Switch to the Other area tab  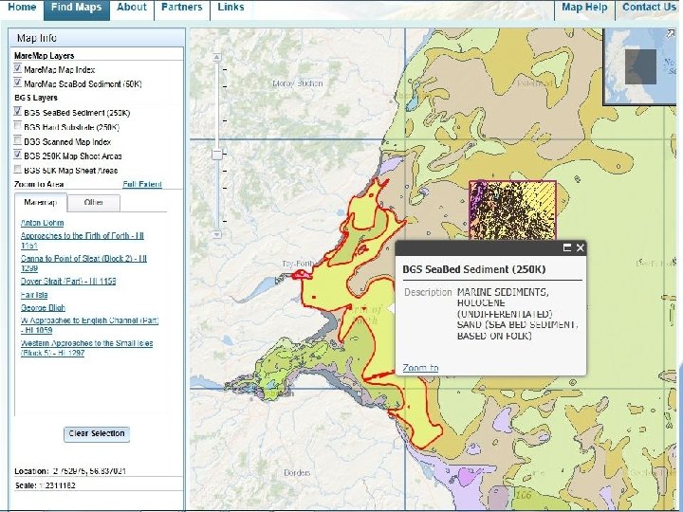pyautogui.click(x=94, y=203)
